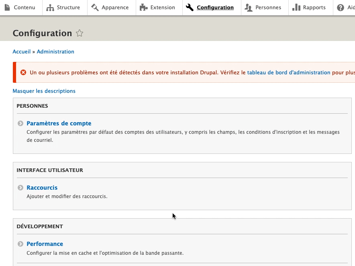The image size is (355, 266).
Task: Click arrow bullet beside Raccourcis
Action: click(20, 188)
